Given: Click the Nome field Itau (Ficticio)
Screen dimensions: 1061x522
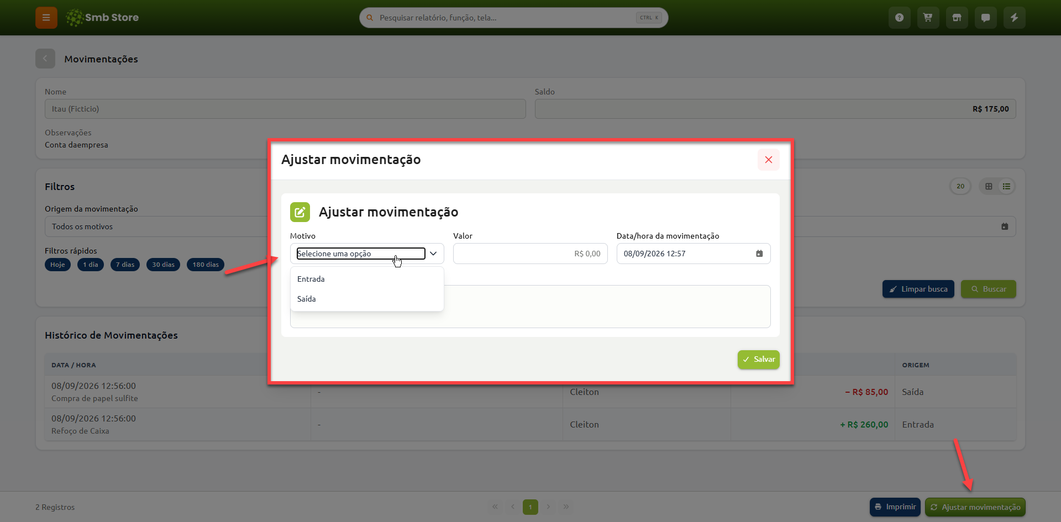Looking at the screenshot, I should pyautogui.click(x=285, y=109).
